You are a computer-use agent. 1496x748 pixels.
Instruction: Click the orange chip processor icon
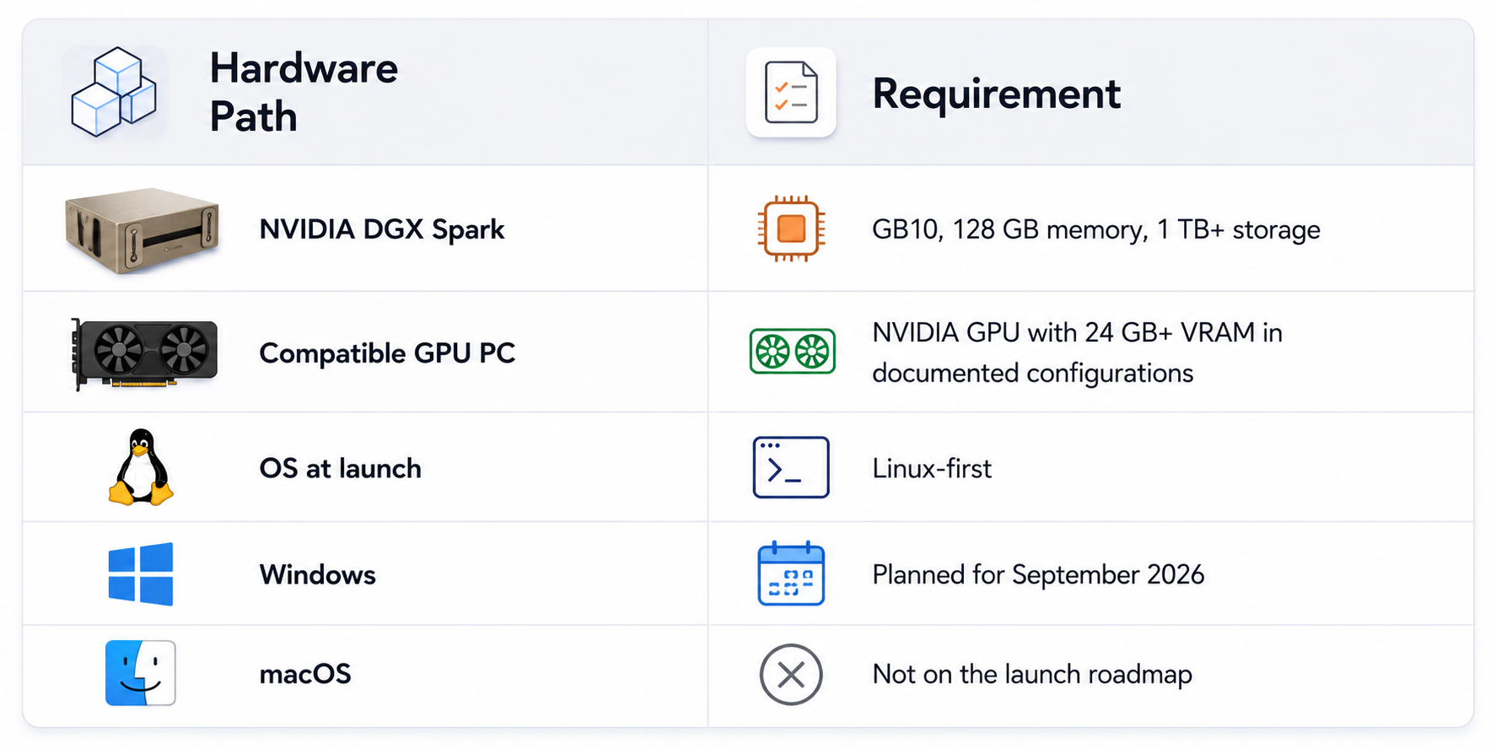coord(791,229)
